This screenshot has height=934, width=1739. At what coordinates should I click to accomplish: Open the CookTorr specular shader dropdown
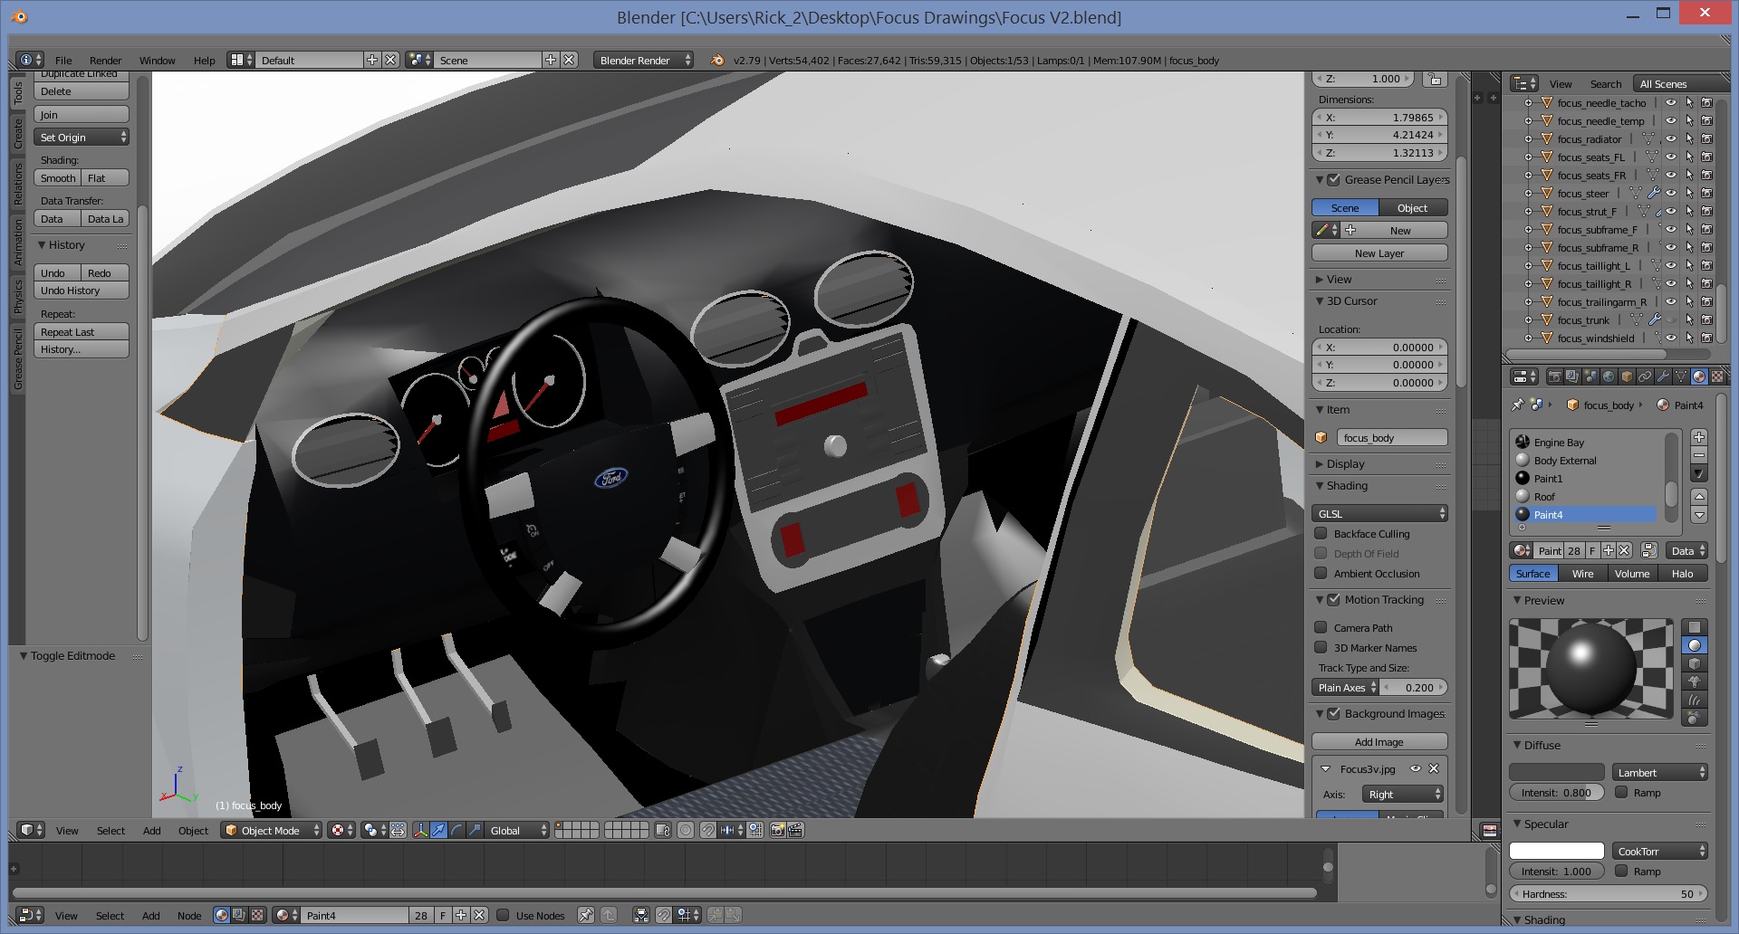[1660, 851]
